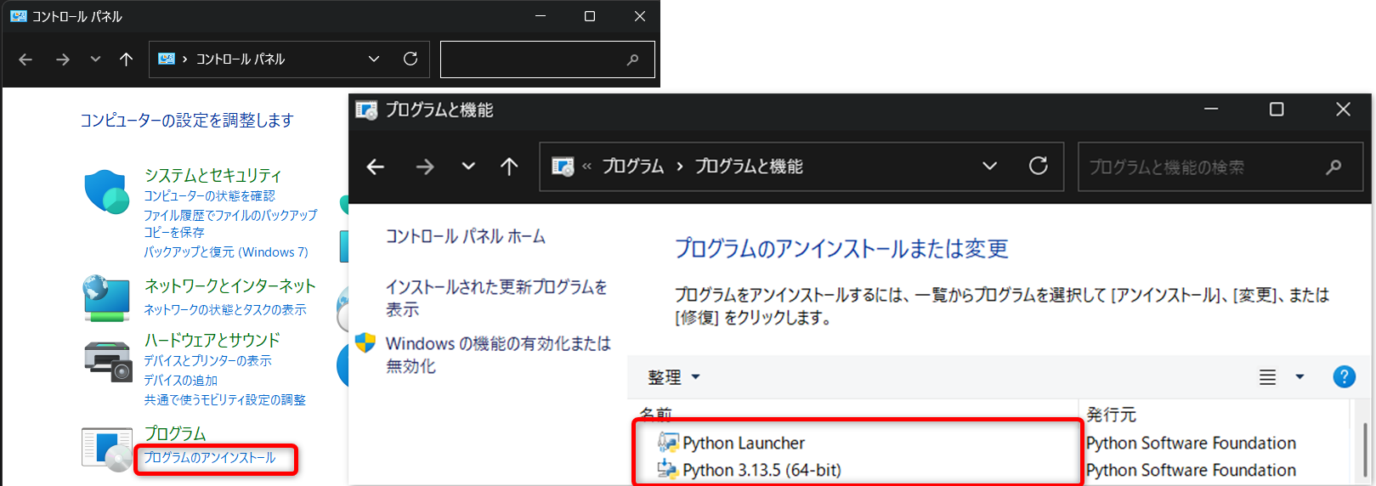The width and height of the screenshot is (1376, 486).
Task: Open コンピューターの状態を確認 link
Action: (209, 195)
